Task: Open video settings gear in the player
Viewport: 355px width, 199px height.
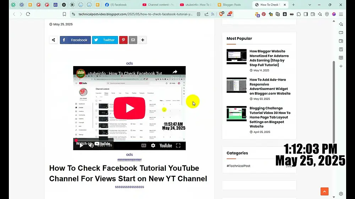Action: pos(153,146)
